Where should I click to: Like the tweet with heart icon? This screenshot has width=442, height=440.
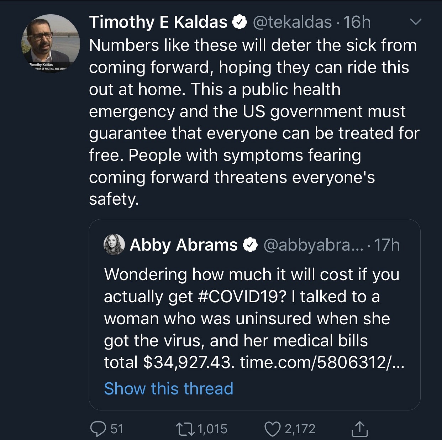272,429
